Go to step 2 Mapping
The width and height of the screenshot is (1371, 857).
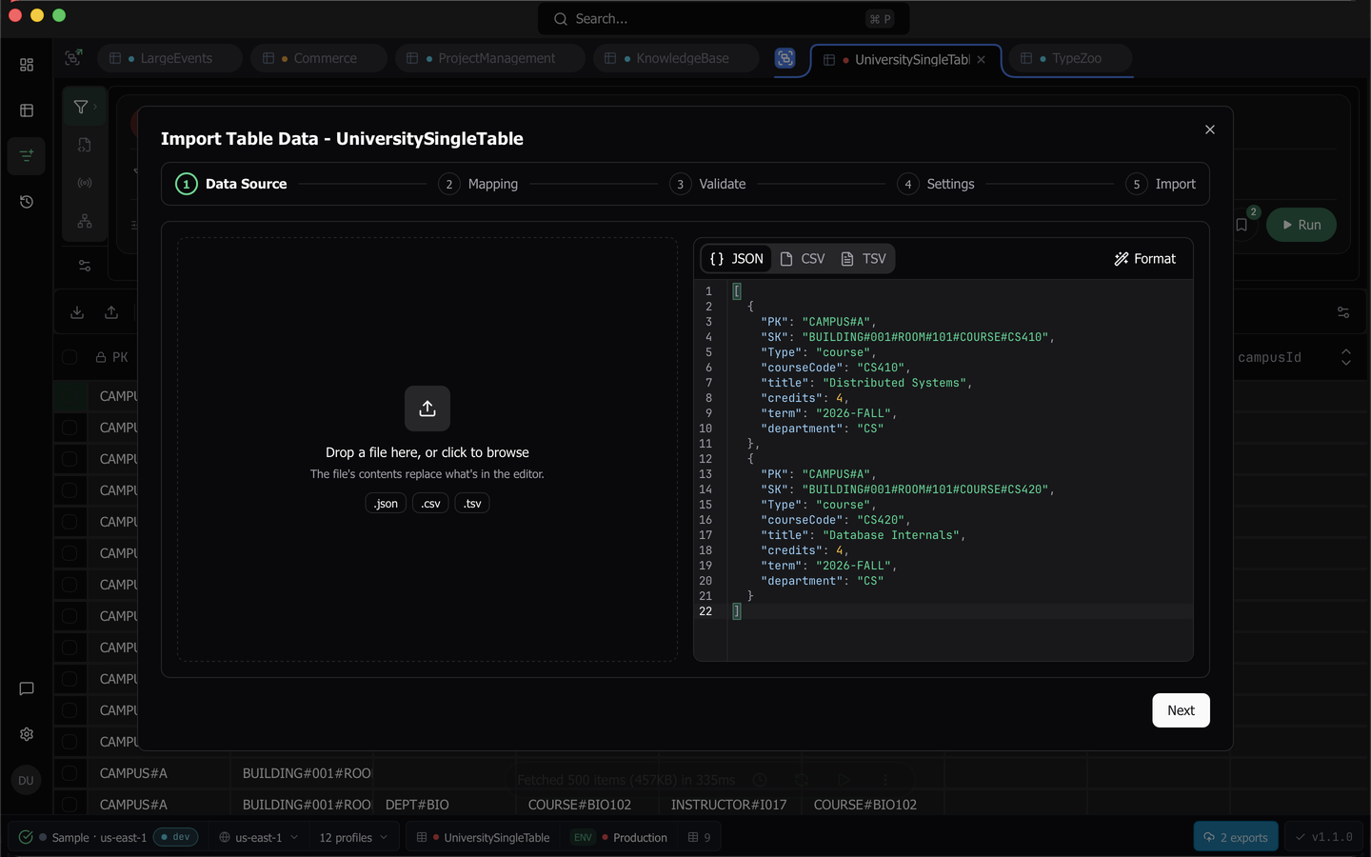[x=479, y=184]
